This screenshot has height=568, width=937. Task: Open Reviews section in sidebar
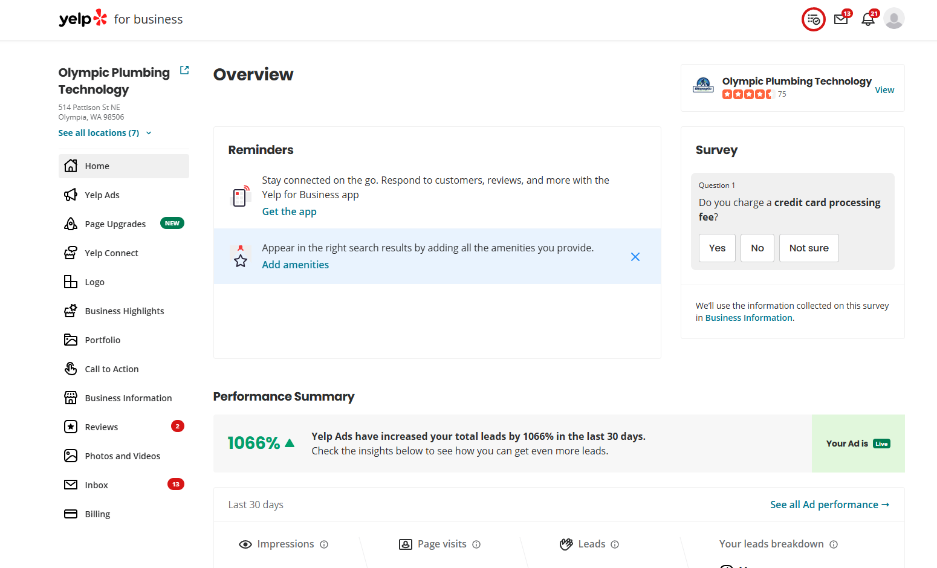point(102,427)
